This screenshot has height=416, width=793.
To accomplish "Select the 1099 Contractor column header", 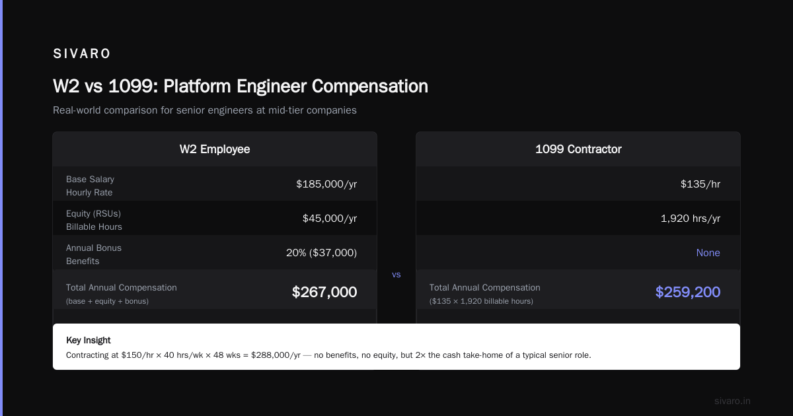I will (x=578, y=149).
